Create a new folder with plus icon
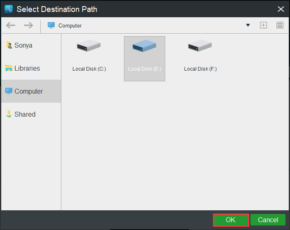 [x=263, y=25]
